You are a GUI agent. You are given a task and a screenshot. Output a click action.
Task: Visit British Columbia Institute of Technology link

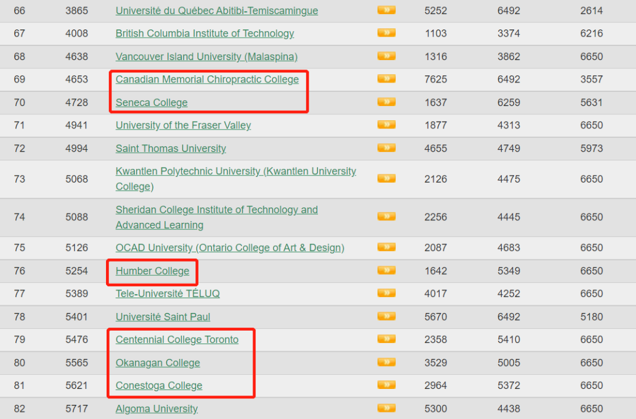205,33
